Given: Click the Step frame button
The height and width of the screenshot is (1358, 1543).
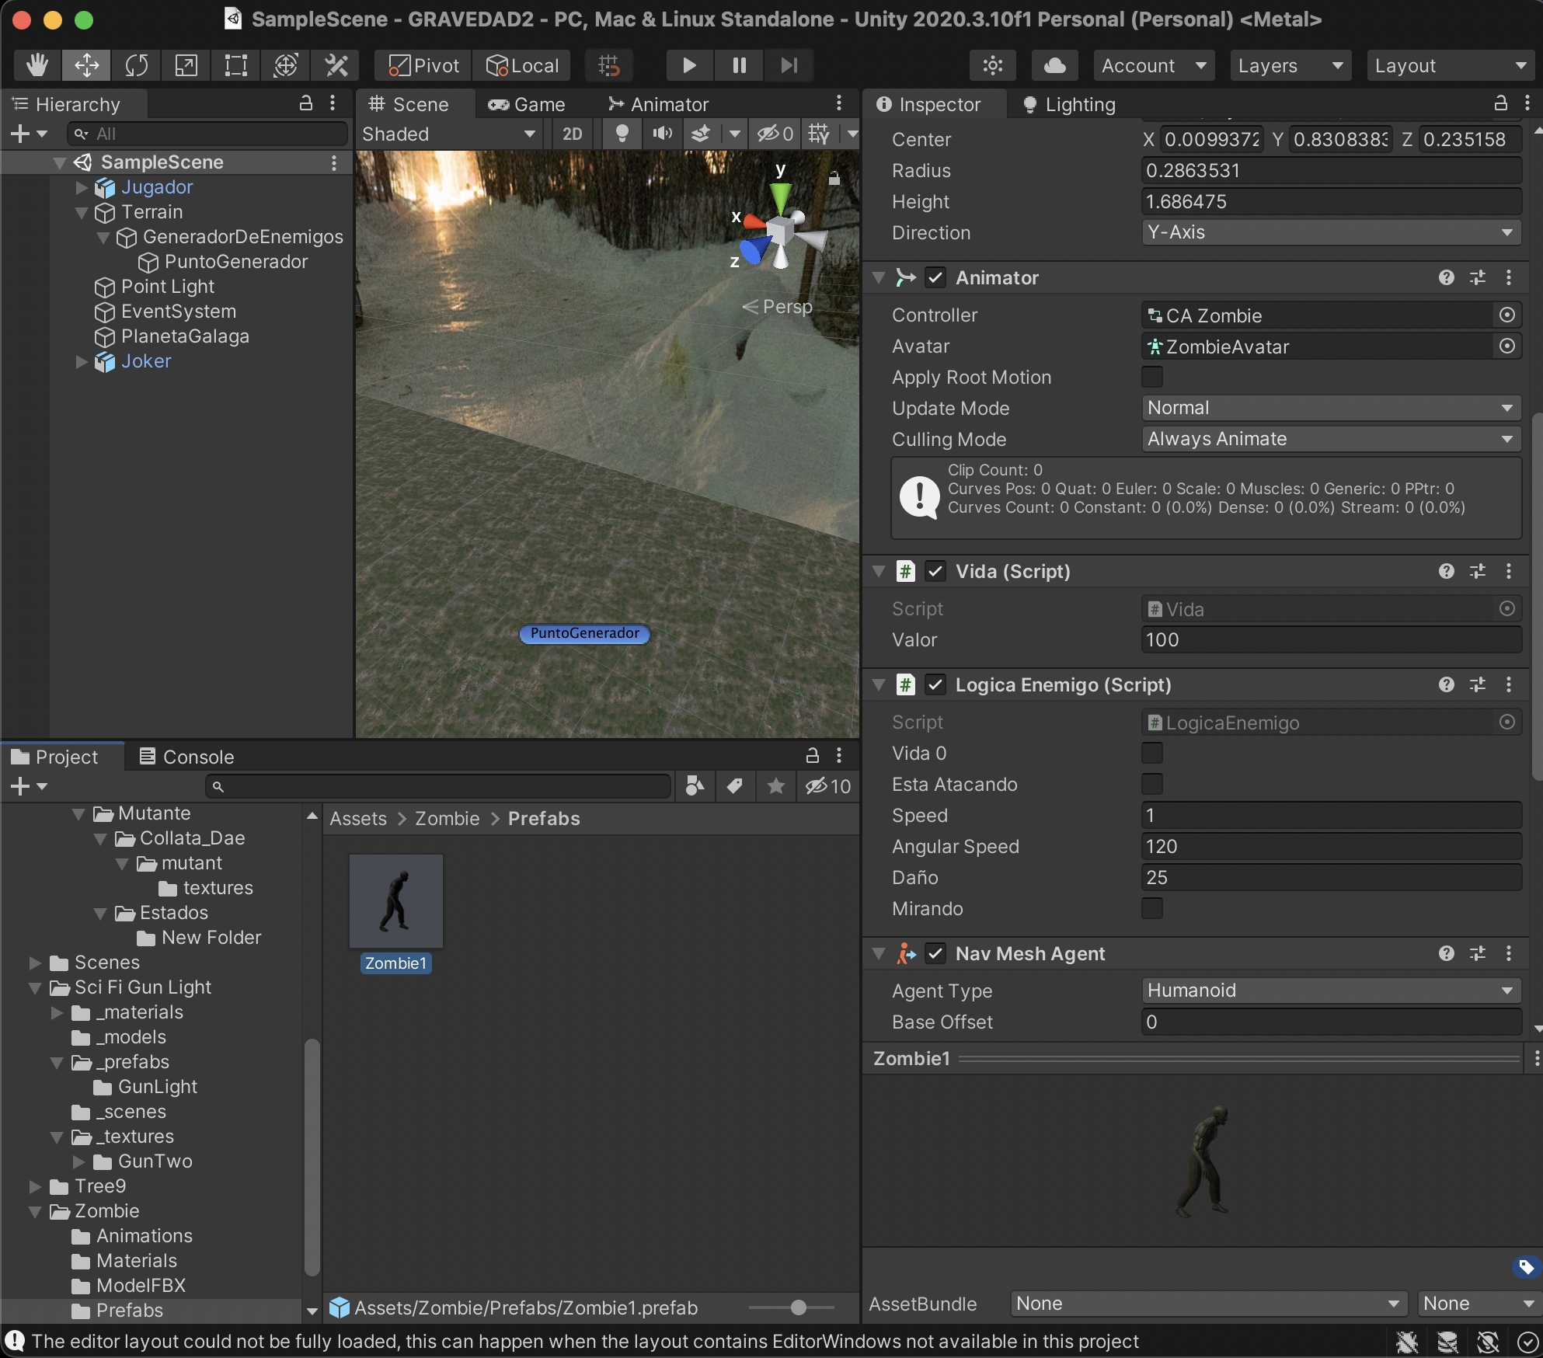Looking at the screenshot, I should [x=789, y=65].
